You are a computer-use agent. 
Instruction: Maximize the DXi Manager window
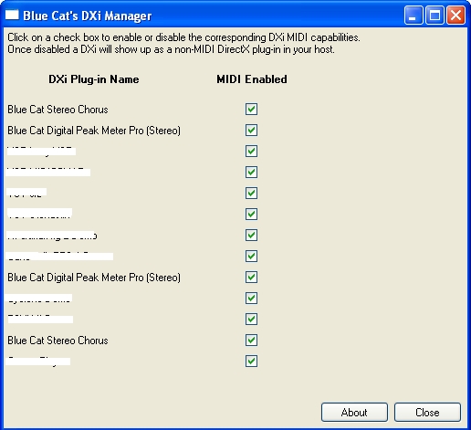coord(434,15)
